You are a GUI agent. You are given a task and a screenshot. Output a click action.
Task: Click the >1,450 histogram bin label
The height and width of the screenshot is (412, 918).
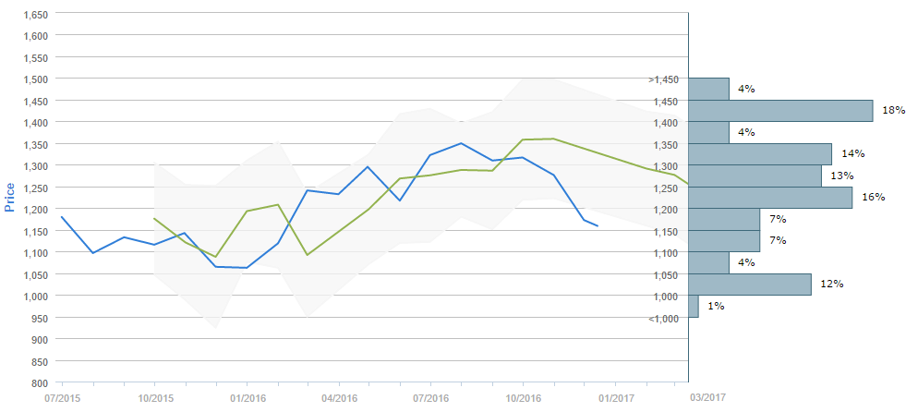tap(663, 79)
